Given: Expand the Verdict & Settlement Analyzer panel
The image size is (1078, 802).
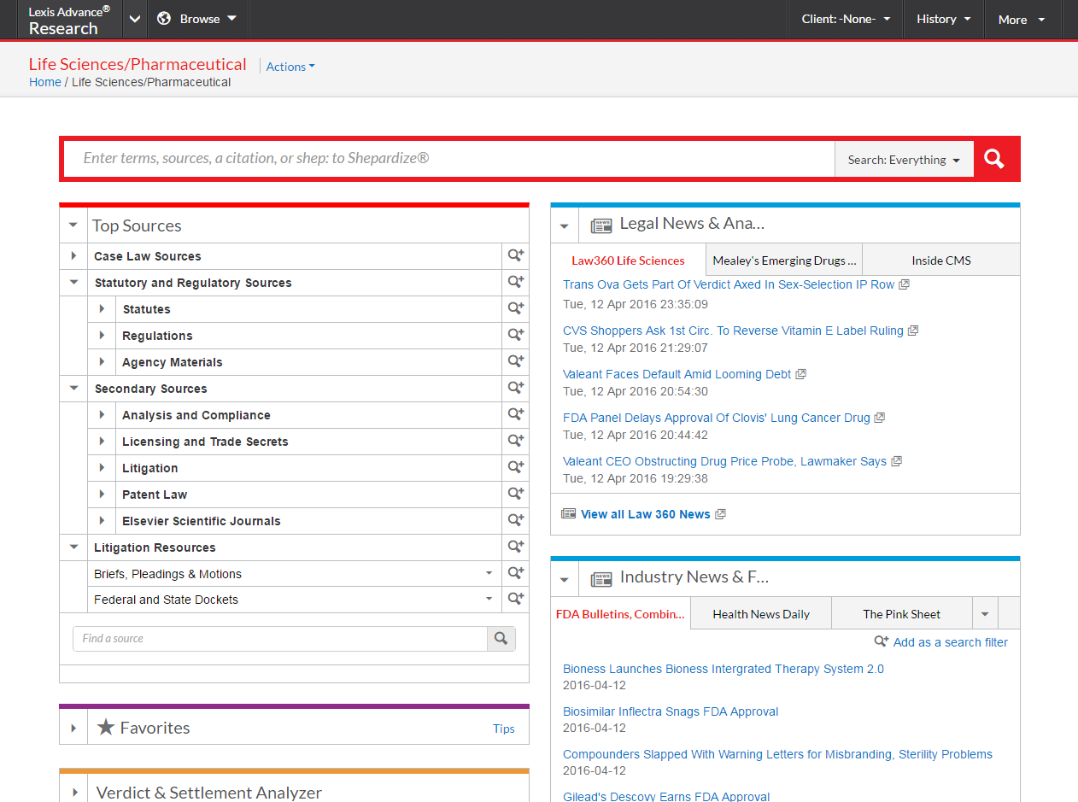Looking at the screenshot, I should 73,792.
